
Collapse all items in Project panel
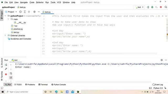[29, 12]
